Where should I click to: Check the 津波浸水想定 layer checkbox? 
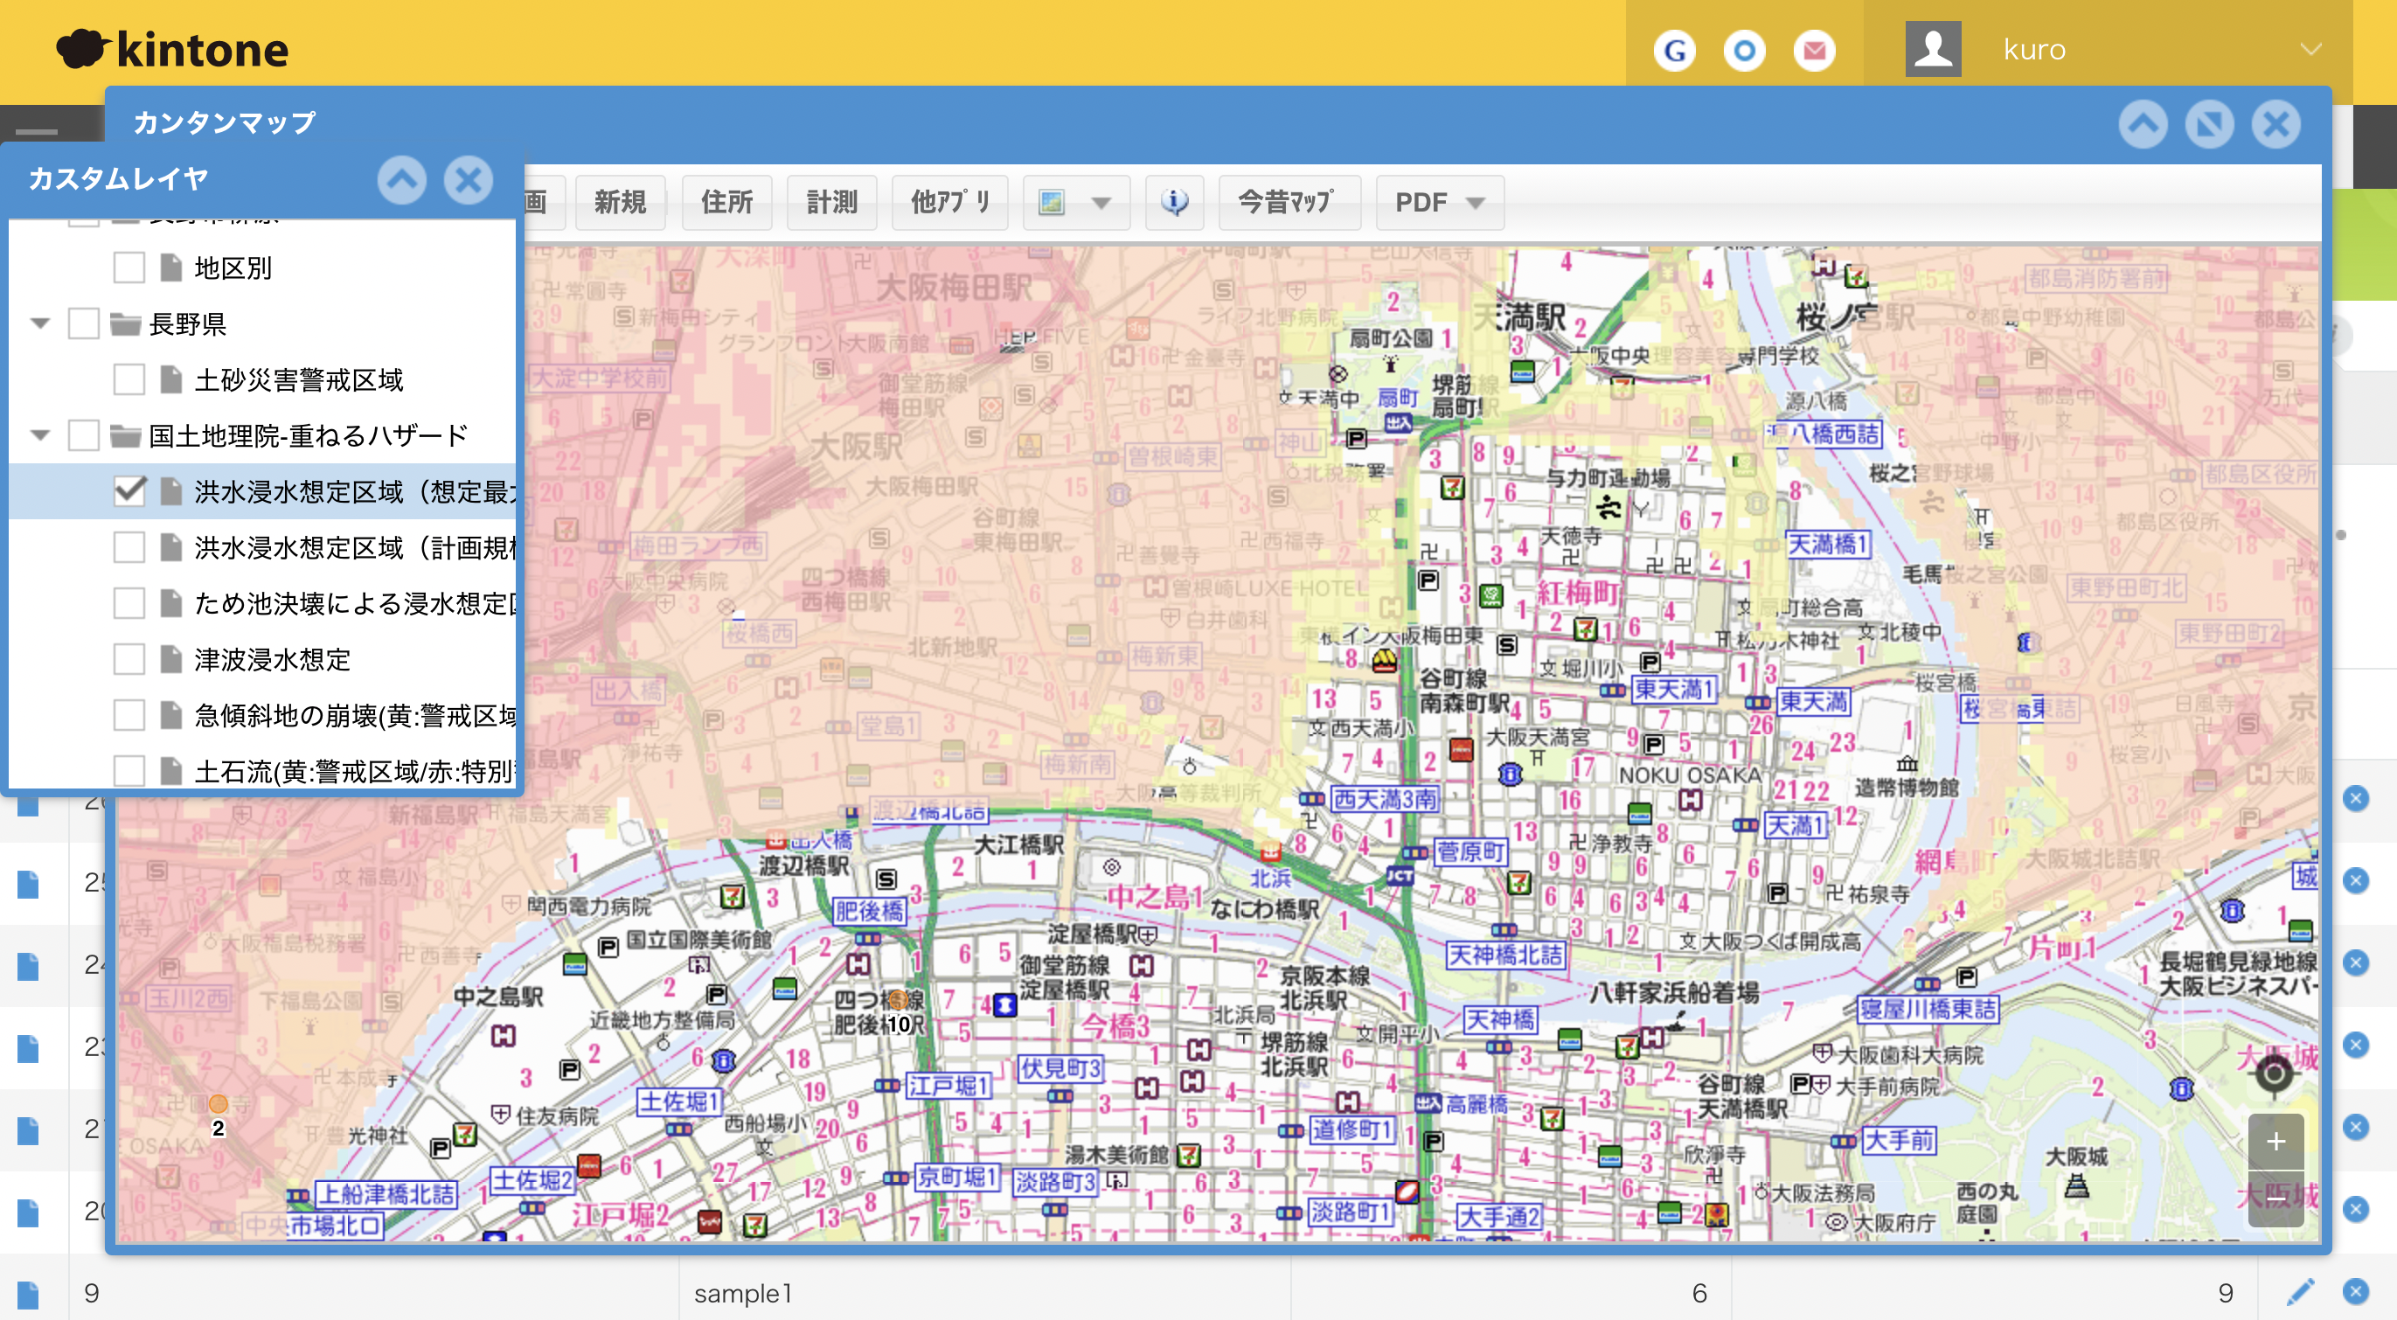(x=129, y=658)
